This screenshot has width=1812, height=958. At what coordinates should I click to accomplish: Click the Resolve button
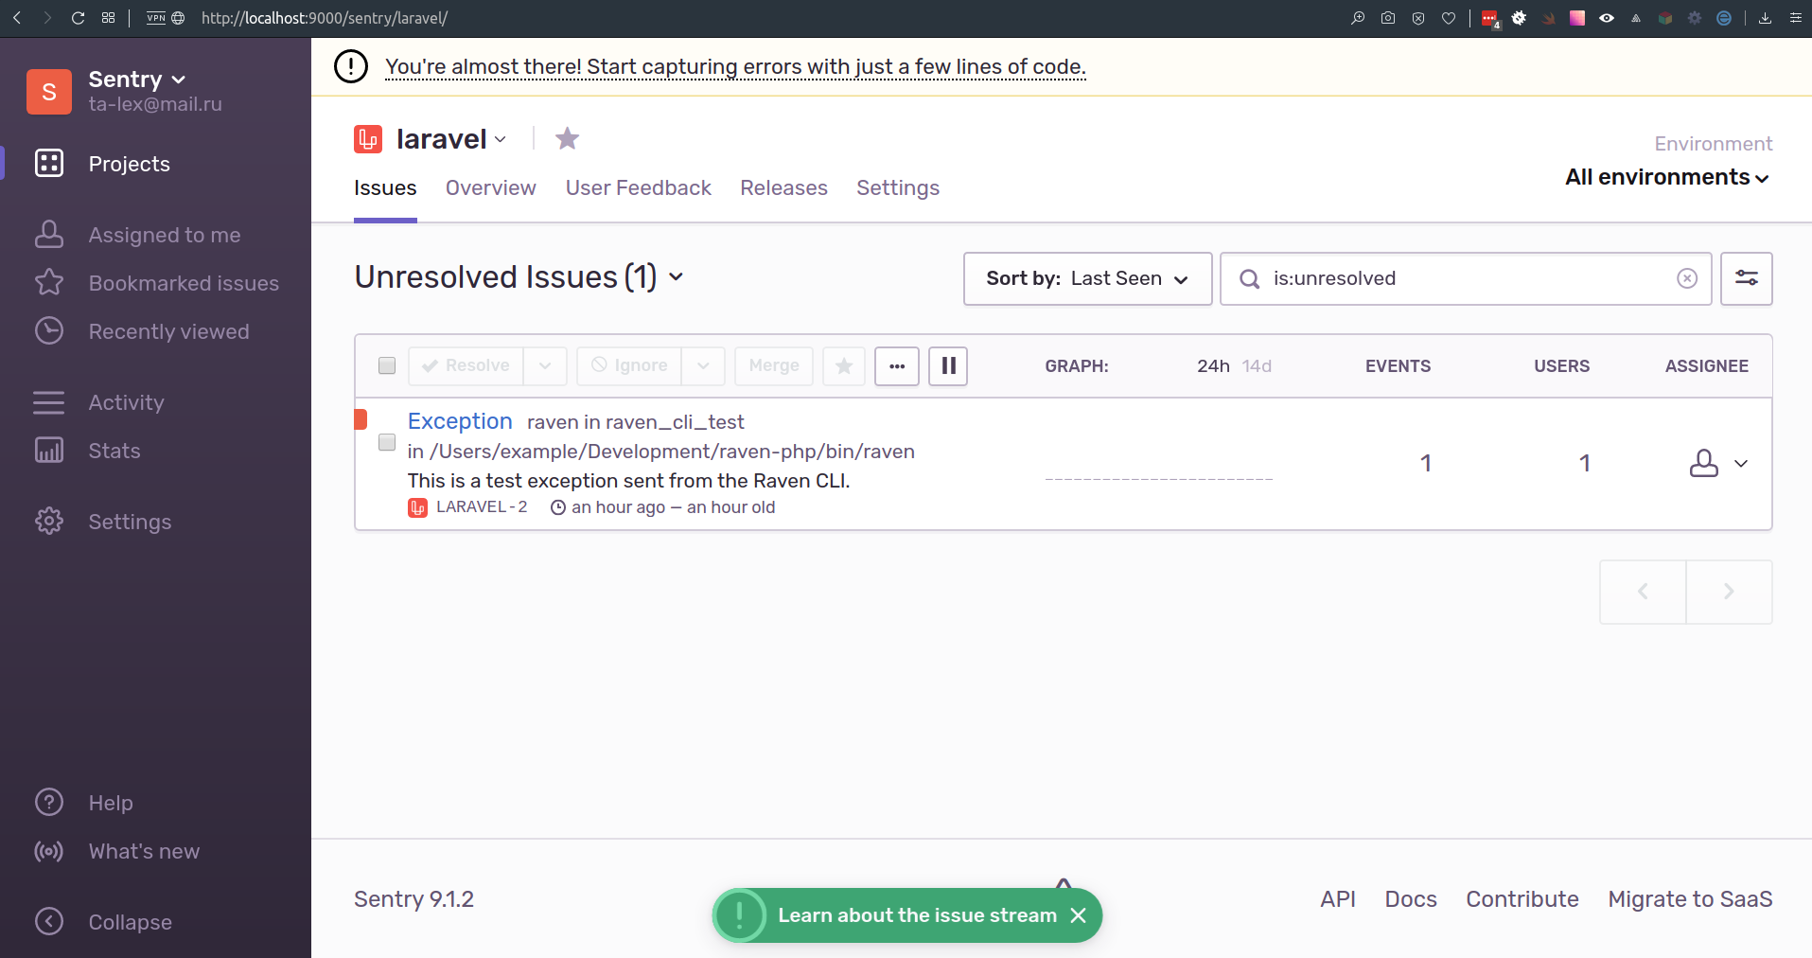pos(466,365)
